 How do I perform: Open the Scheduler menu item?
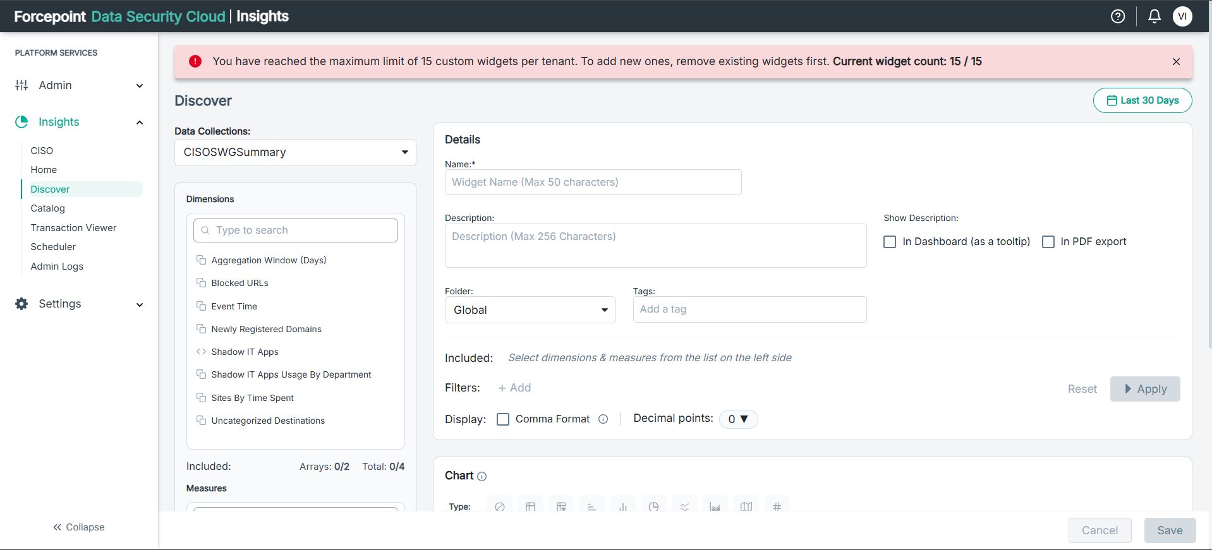coord(53,247)
